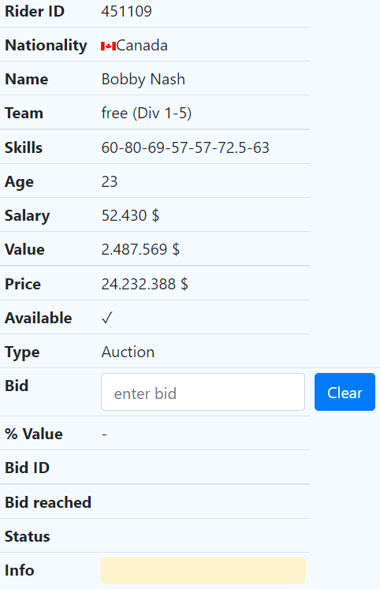Click the Bid reached row label

48,502
